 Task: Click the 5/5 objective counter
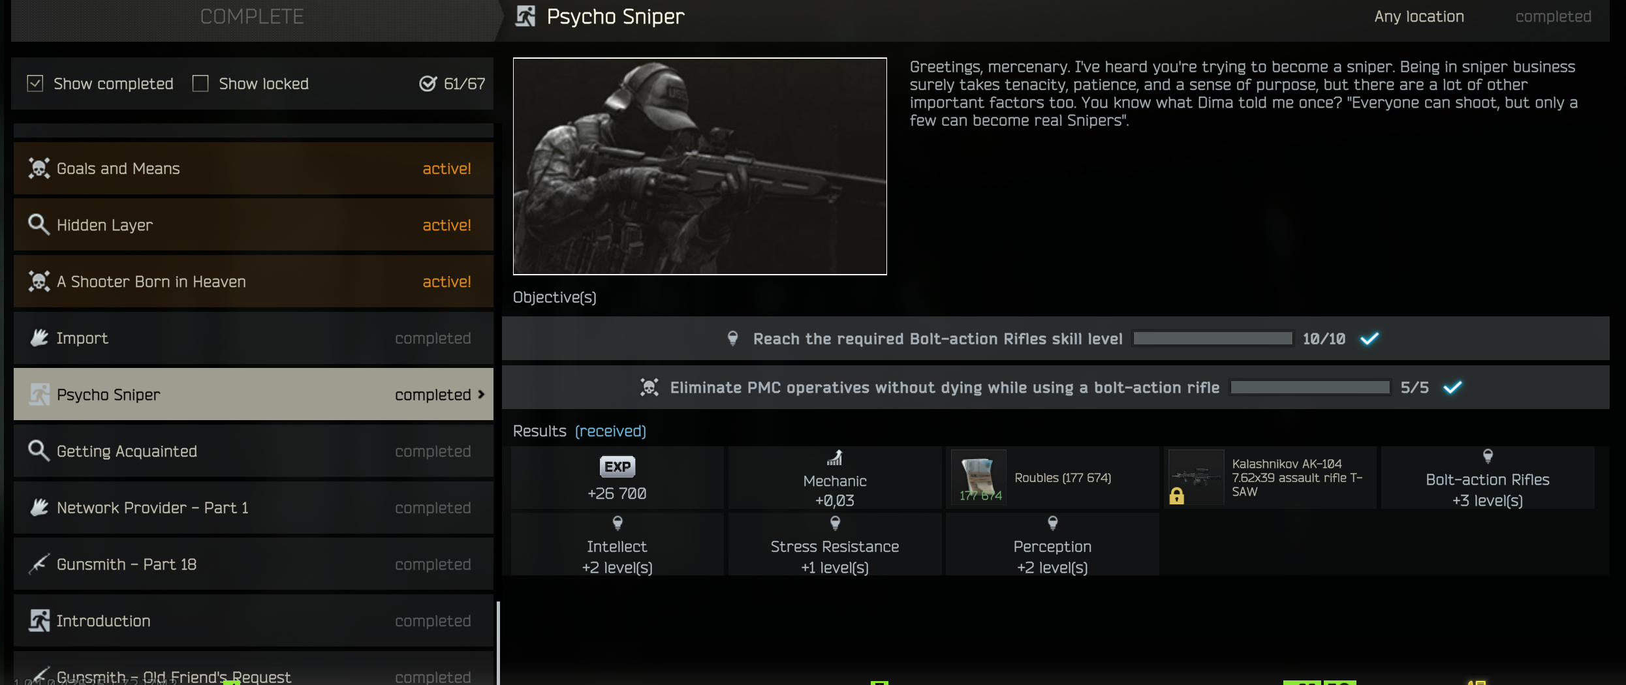pos(1414,388)
